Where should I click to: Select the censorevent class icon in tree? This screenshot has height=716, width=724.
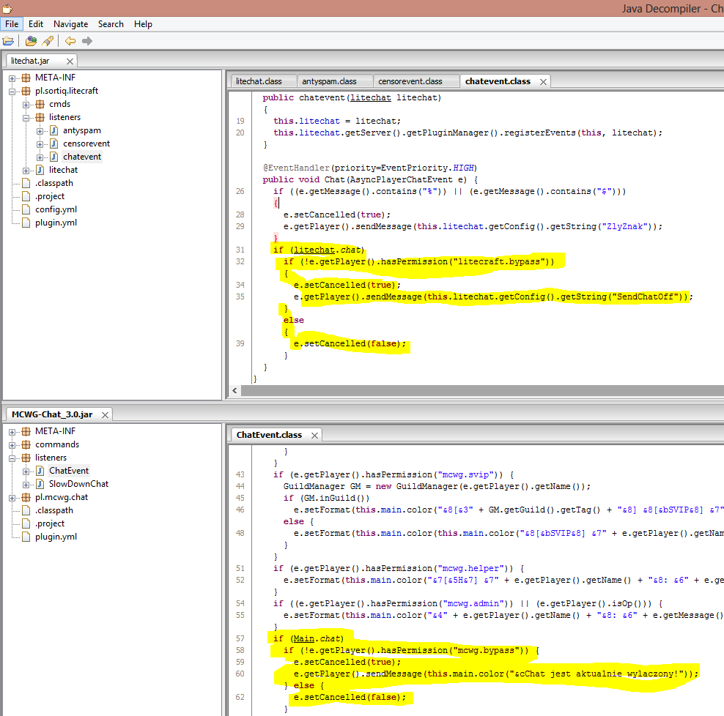click(x=53, y=143)
